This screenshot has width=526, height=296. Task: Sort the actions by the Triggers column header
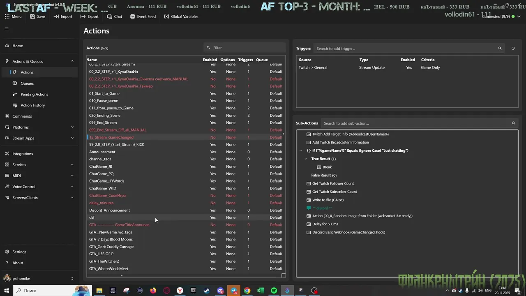[x=246, y=60]
